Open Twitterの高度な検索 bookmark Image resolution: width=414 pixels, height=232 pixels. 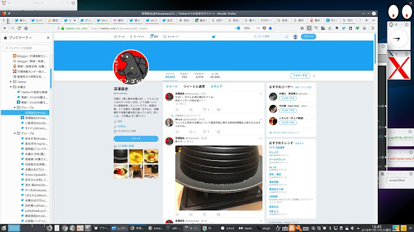click(32, 92)
